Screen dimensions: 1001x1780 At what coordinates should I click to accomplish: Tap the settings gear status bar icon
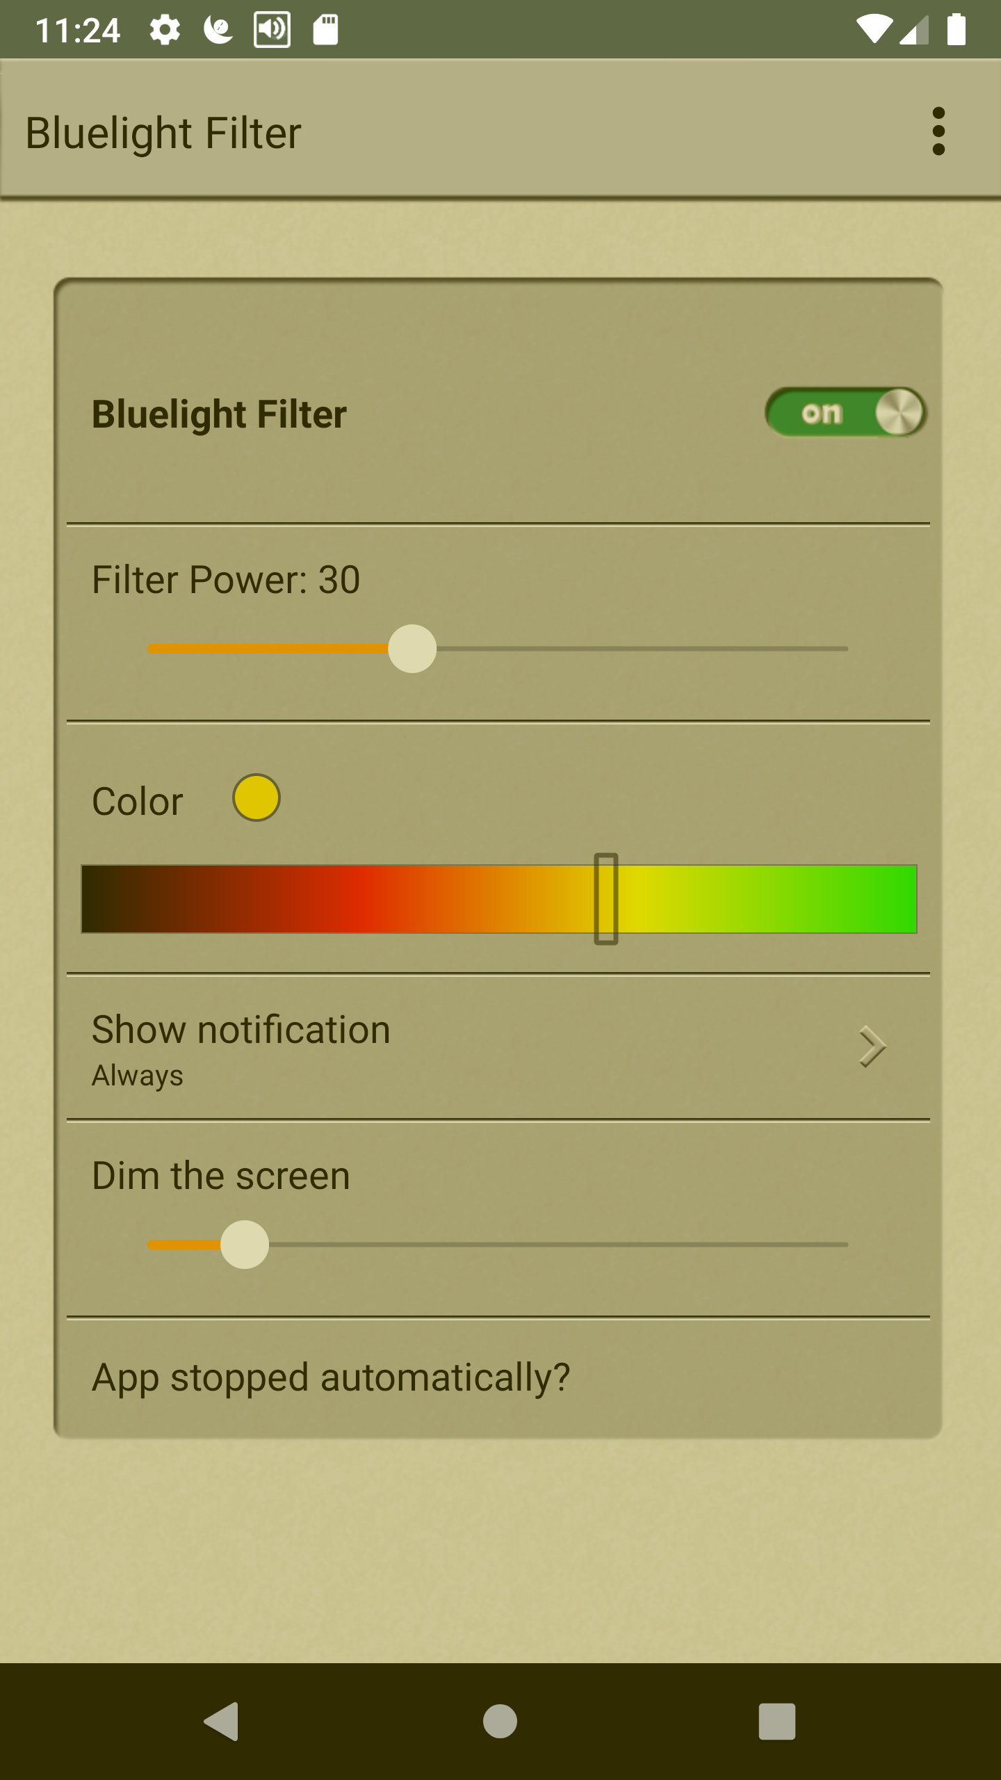click(x=165, y=30)
